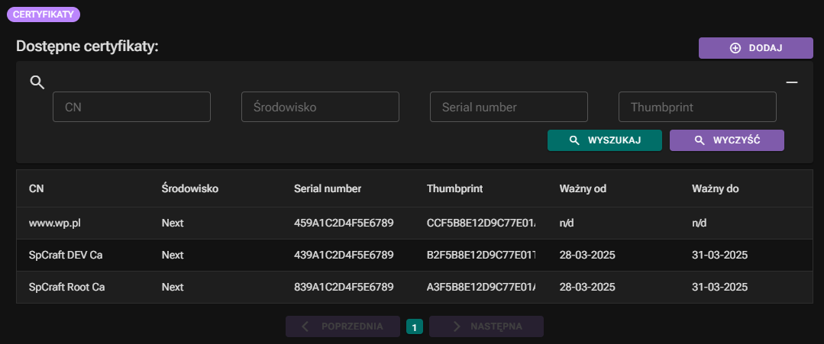Click the NASTĘPNA next page button

pos(486,326)
